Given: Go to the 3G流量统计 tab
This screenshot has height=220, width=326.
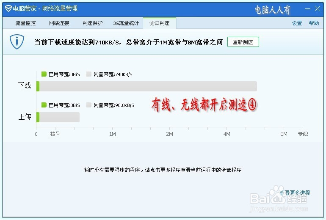Looking at the screenshot, I should (x=126, y=23).
